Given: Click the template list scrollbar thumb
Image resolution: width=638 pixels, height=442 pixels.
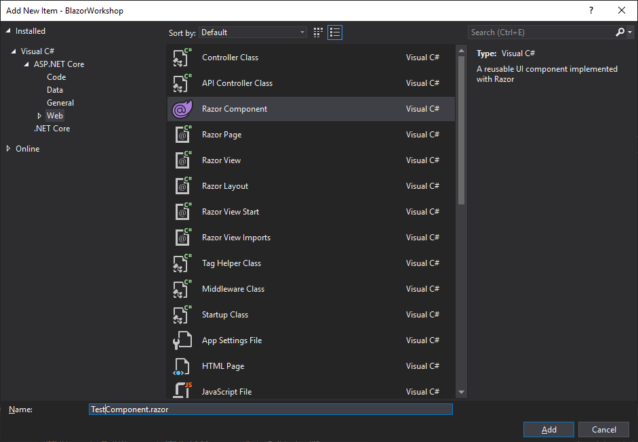Looking at the screenshot, I should [x=462, y=130].
